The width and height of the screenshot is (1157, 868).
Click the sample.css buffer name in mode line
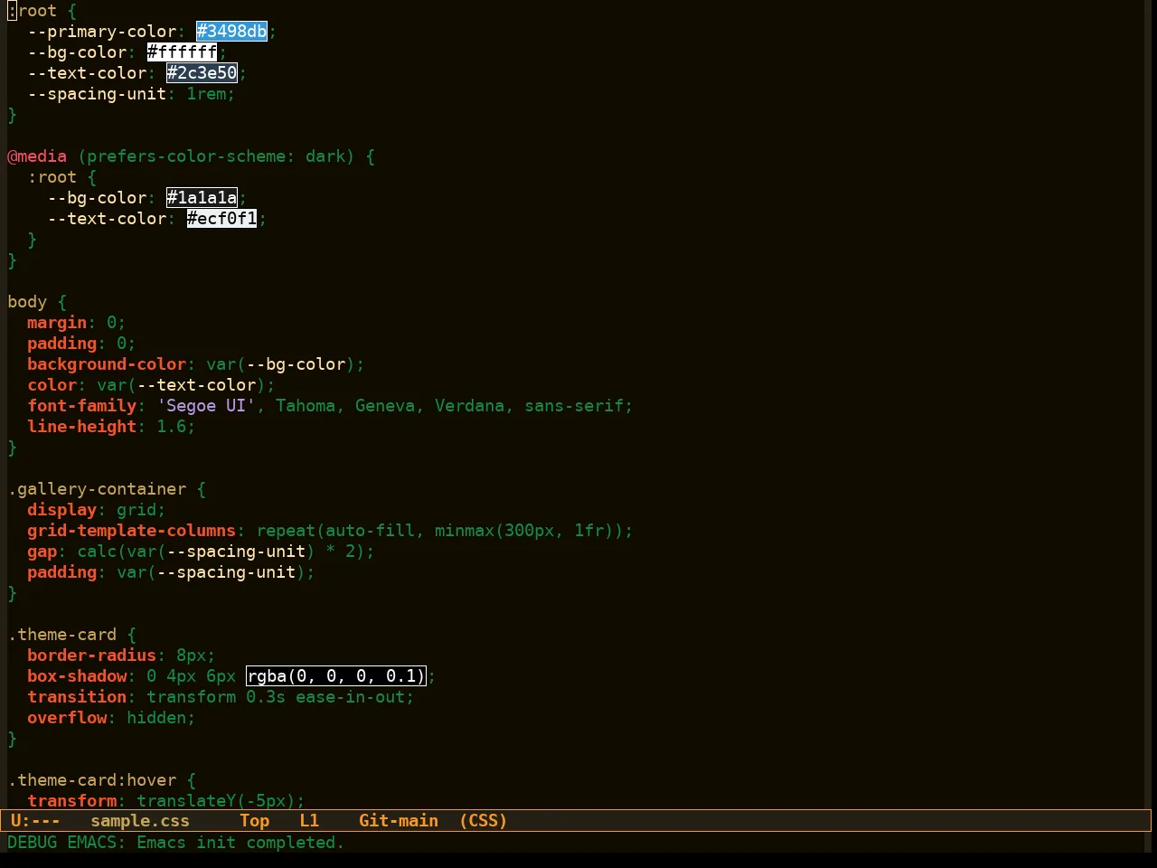tap(140, 821)
